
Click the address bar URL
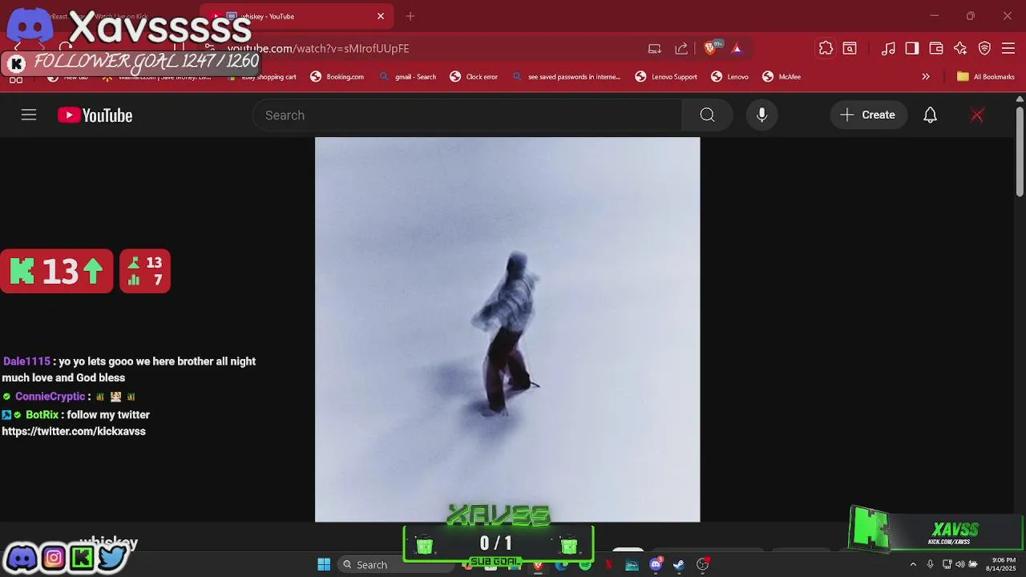click(318, 49)
